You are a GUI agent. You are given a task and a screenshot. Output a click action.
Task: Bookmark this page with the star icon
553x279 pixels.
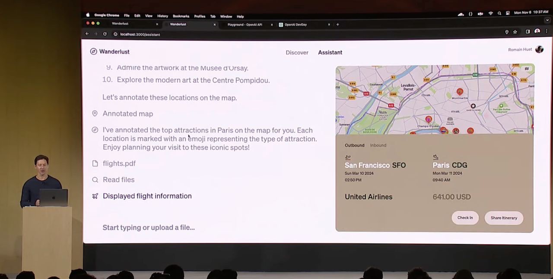(515, 32)
